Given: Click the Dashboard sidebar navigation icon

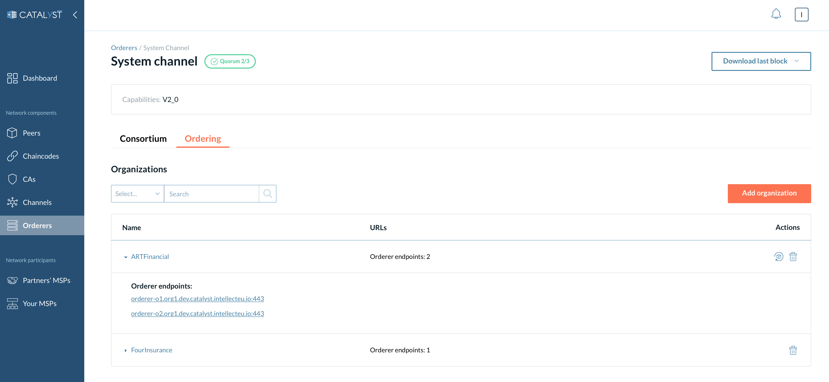Looking at the screenshot, I should click(x=11, y=78).
